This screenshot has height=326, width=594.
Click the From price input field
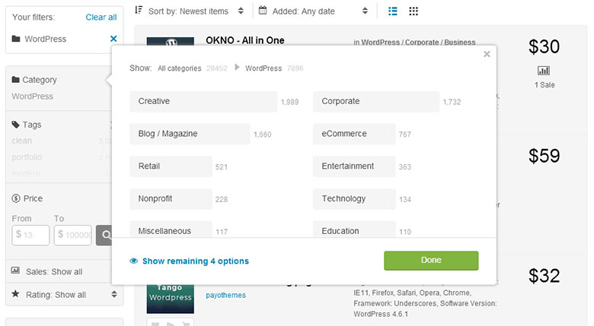click(30, 235)
